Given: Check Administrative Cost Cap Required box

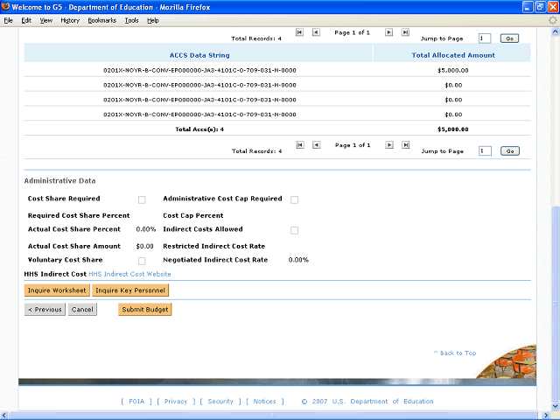Looking at the screenshot, I should pyautogui.click(x=294, y=199).
